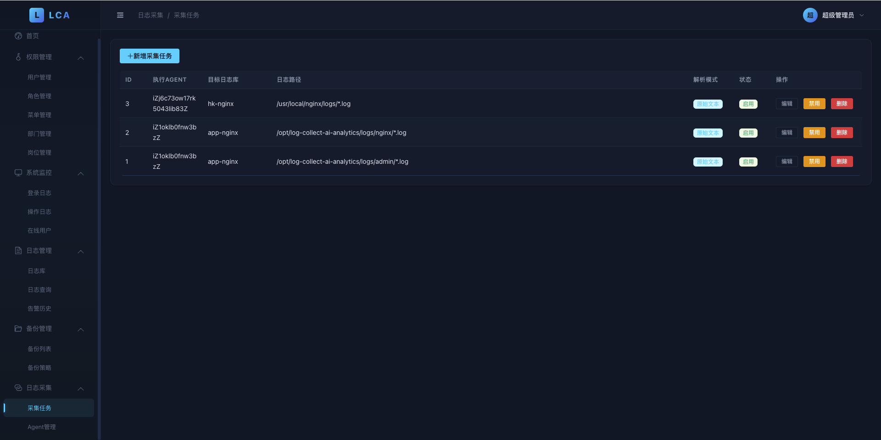
Task: Click path /usr/local/nginx/logs/*.log
Action: [x=313, y=104]
